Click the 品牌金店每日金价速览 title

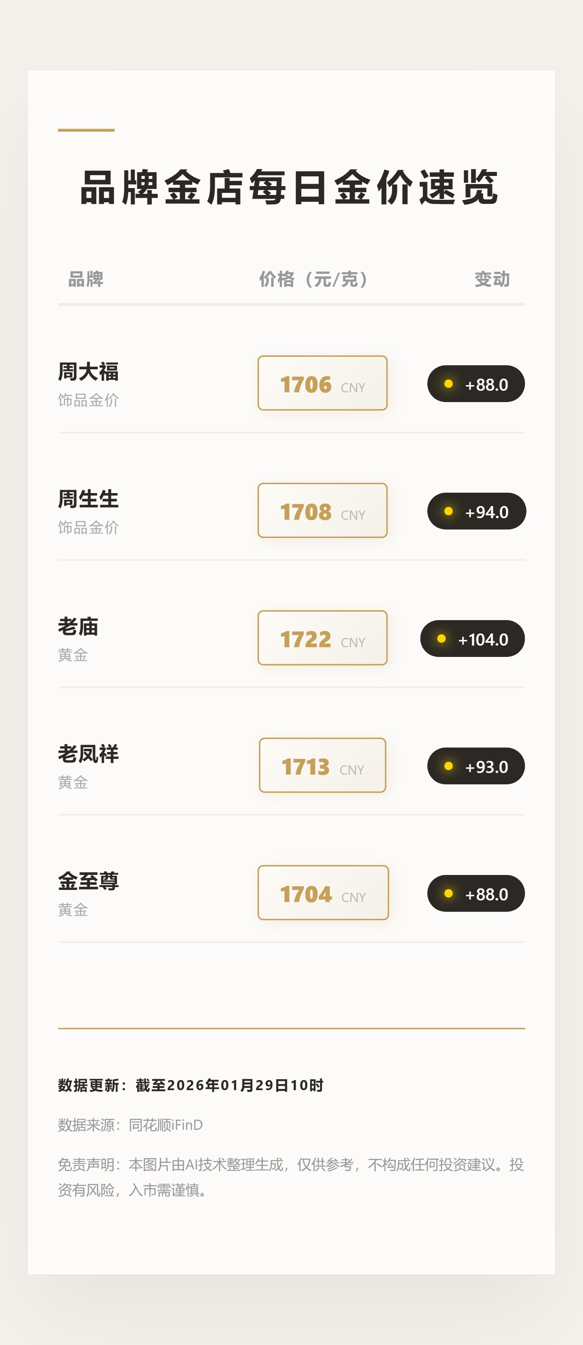289,187
